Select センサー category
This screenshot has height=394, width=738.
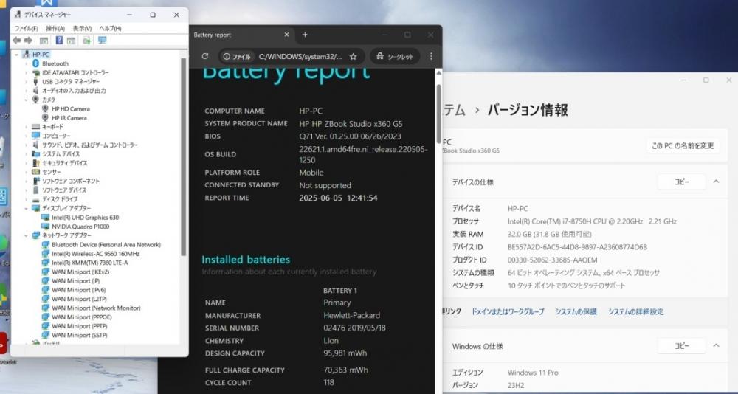click(52, 173)
